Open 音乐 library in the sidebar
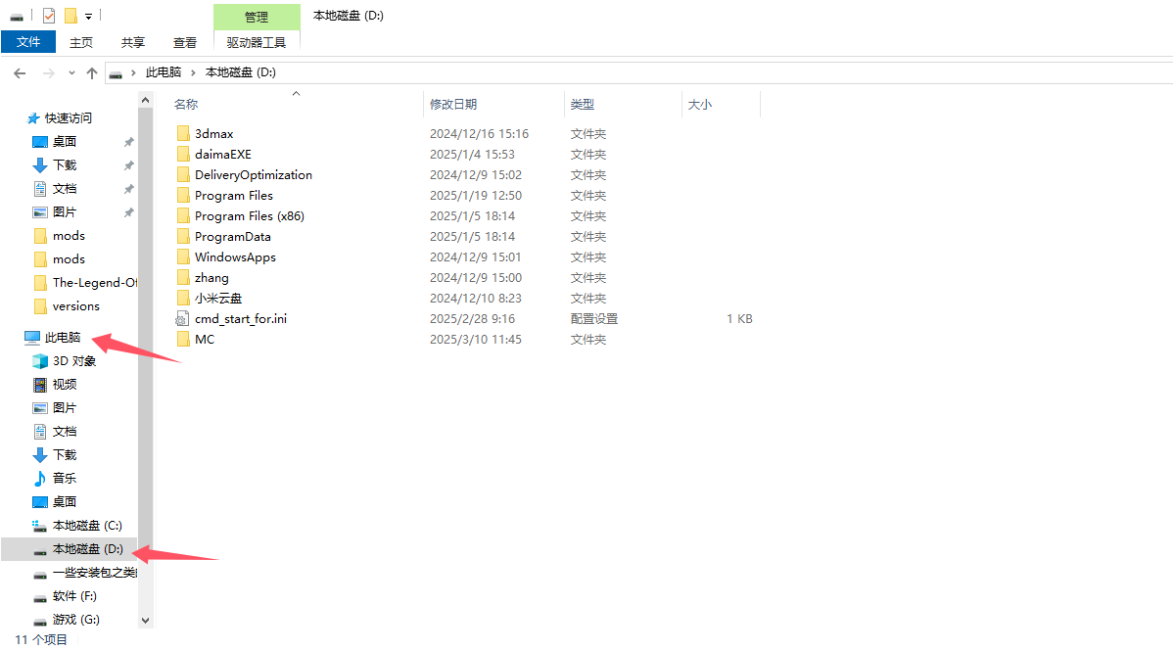Screen dimensions: 1173x652 pyautogui.click(x=65, y=478)
